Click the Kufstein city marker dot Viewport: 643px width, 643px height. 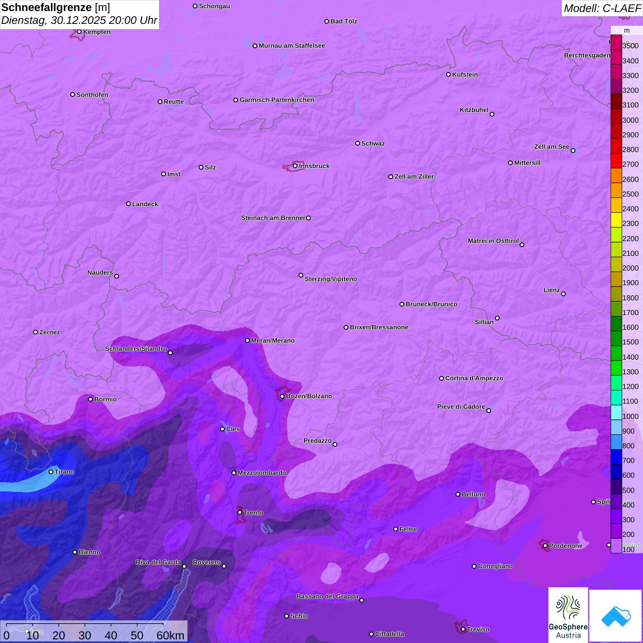tap(448, 74)
